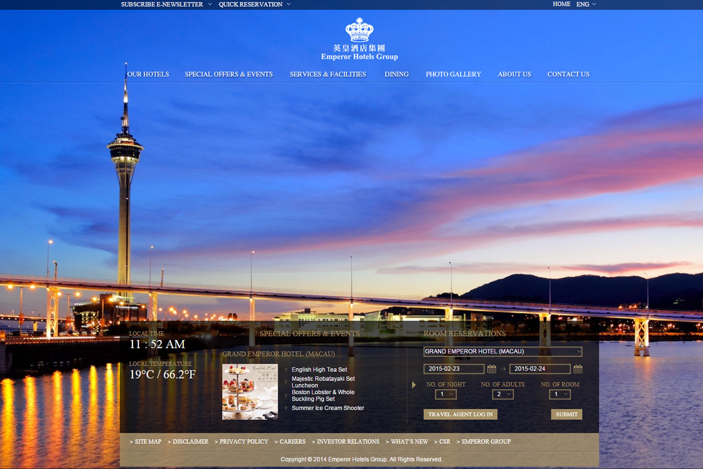
Task: Open the check-in date calendar icon
Action: click(492, 369)
